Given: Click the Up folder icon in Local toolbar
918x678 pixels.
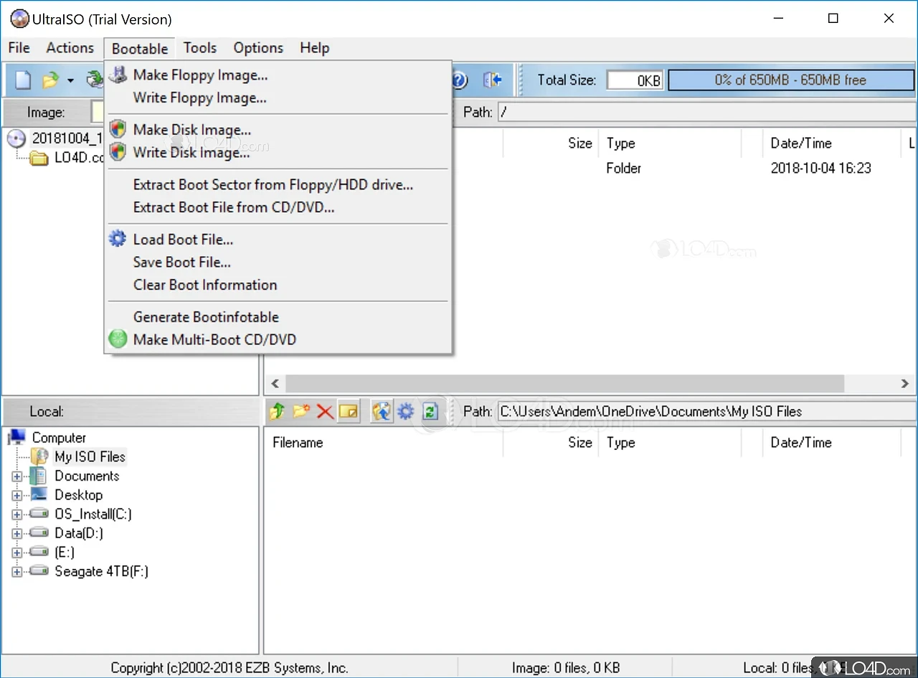Looking at the screenshot, I should coord(278,411).
